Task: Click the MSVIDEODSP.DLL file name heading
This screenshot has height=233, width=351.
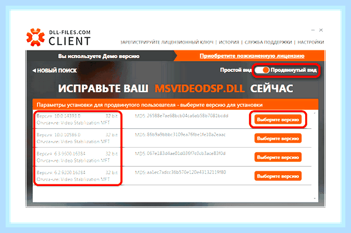Action: tap(199, 89)
